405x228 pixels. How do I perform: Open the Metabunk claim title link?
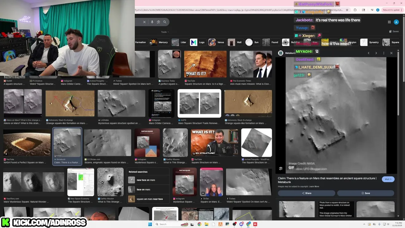point(327,180)
